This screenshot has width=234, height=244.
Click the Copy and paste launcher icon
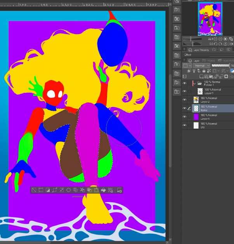coord(89,190)
